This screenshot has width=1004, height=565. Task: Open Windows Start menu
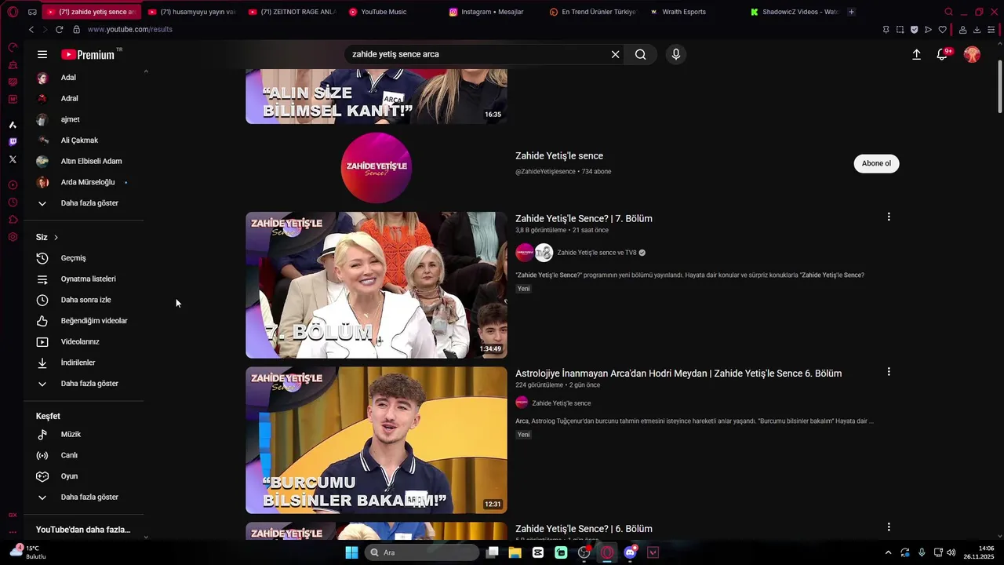pyautogui.click(x=351, y=552)
